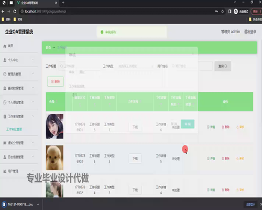Screen dimensions: 262x210
Task: Click the 通知公告管理 sidebar icon
Action: pos(5,143)
